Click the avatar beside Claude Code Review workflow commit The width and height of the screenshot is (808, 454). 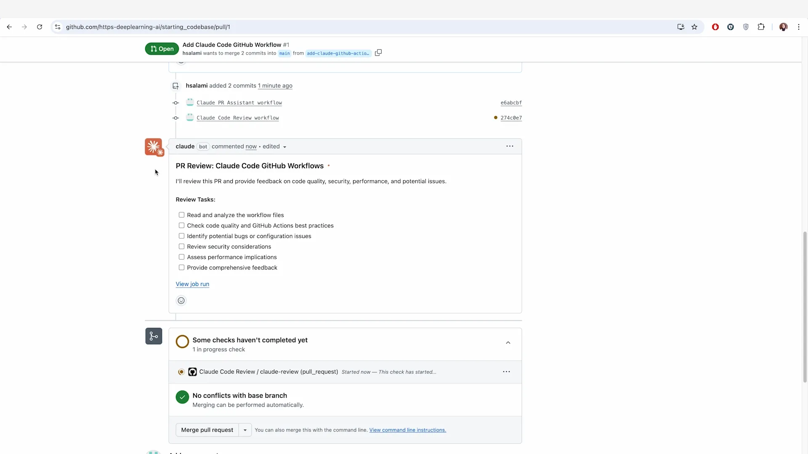click(x=190, y=117)
